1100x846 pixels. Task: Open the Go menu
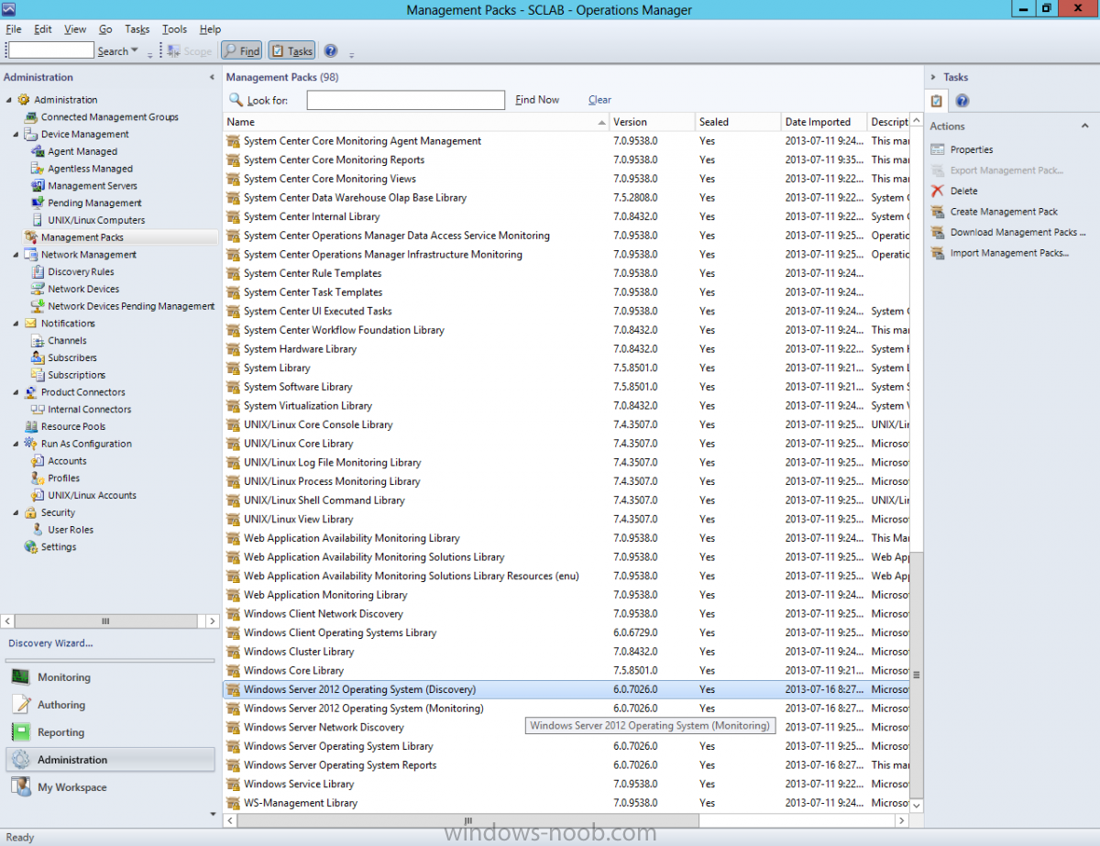(105, 29)
